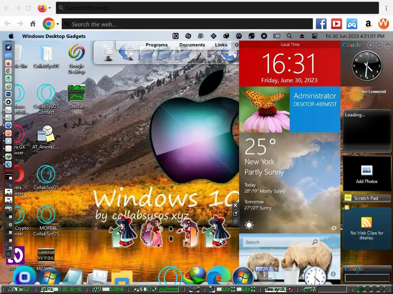Open CollabSysOS folder desktop icon
Screen dimensions: 393x294
click(x=46, y=57)
